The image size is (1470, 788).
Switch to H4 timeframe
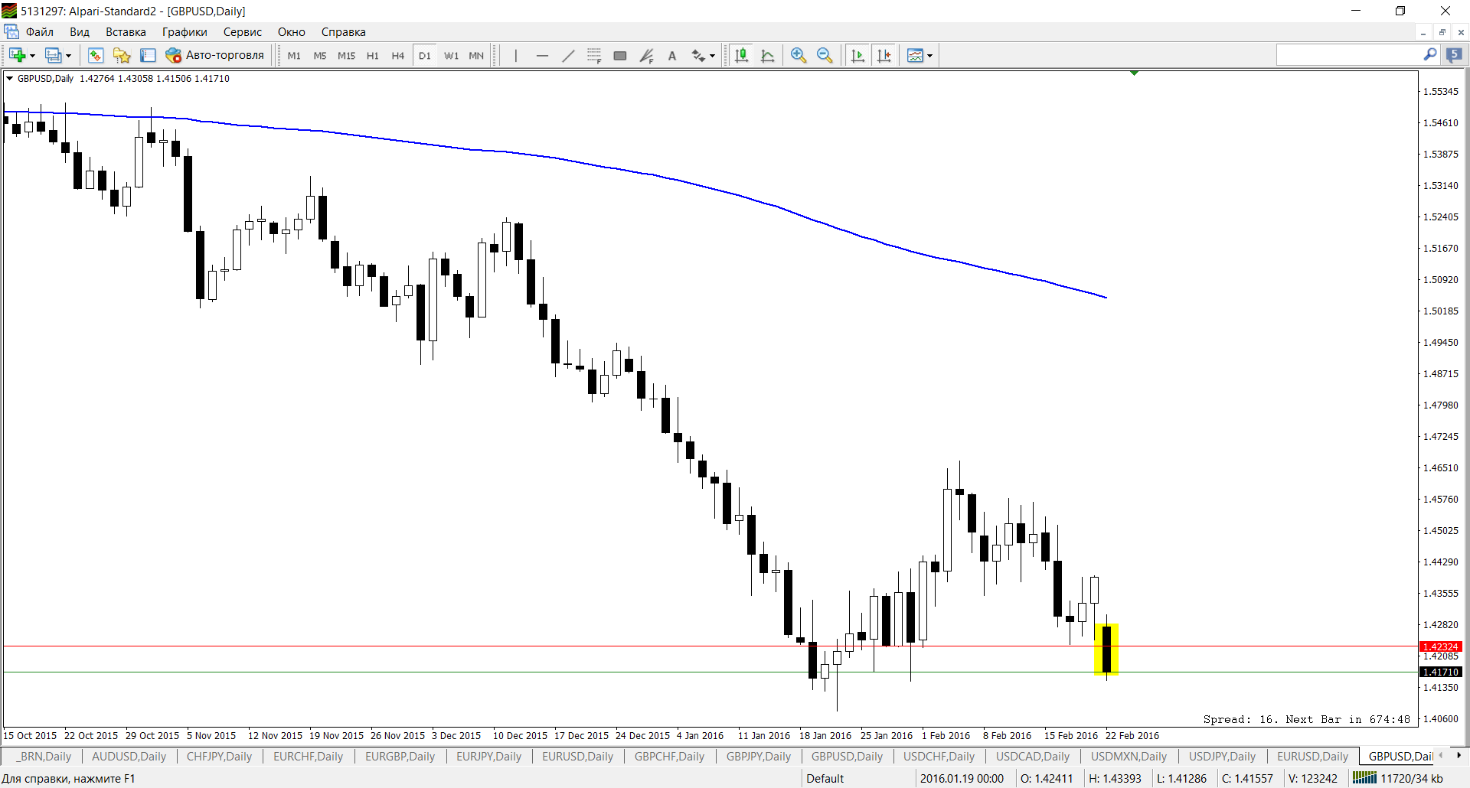398,55
